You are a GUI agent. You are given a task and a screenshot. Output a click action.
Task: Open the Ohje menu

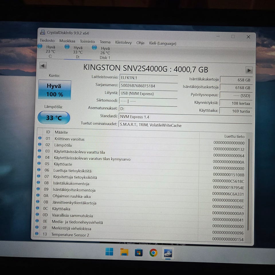click(x=140, y=43)
